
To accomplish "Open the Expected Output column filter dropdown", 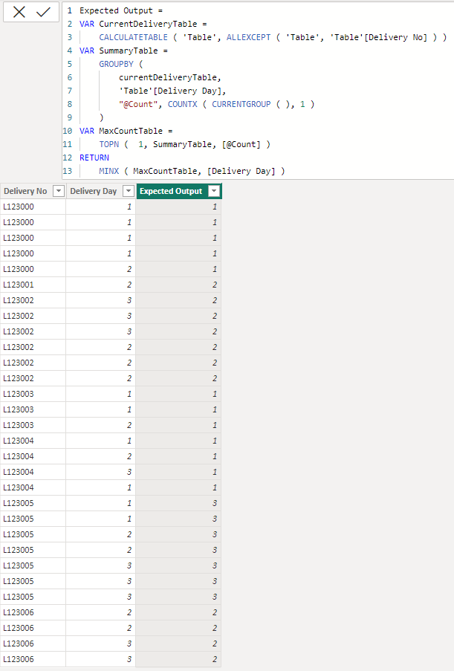I will point(214,191).
